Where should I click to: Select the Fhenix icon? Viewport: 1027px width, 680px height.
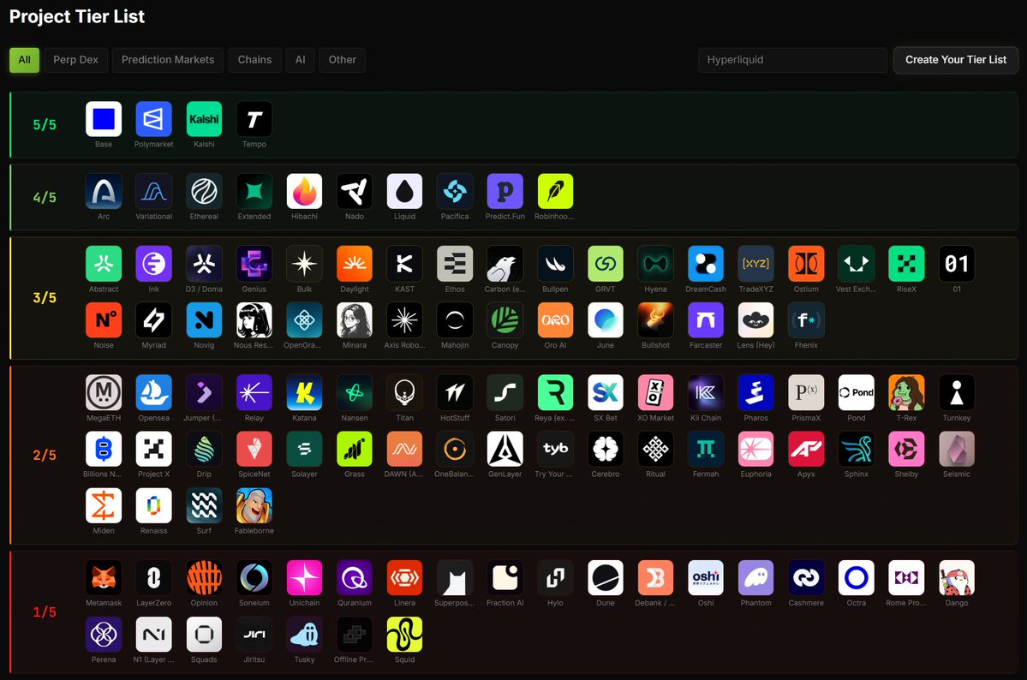pyautogui.click(x=806, y=320)
